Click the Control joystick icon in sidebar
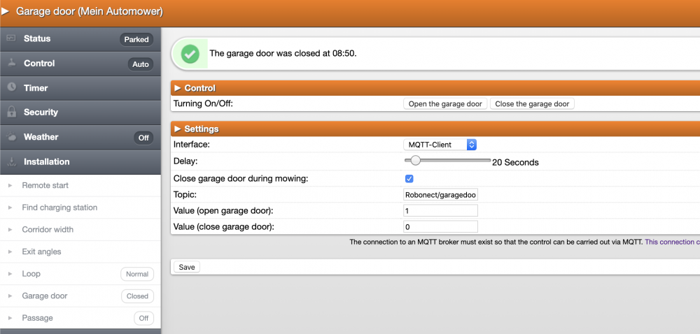Screen dimensions: 700x334 [x=11, y=63]
